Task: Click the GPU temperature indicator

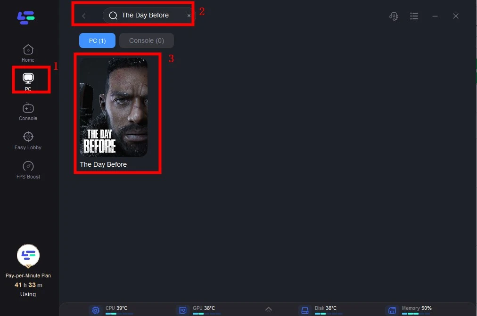Action: (204, 308)
